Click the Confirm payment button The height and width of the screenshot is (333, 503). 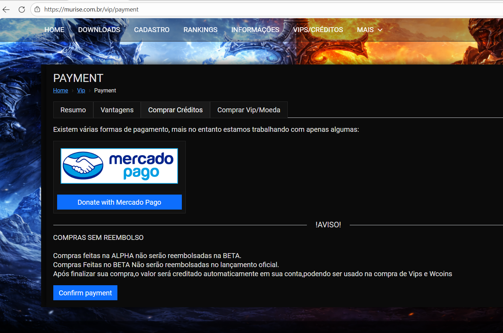(85, 293)
